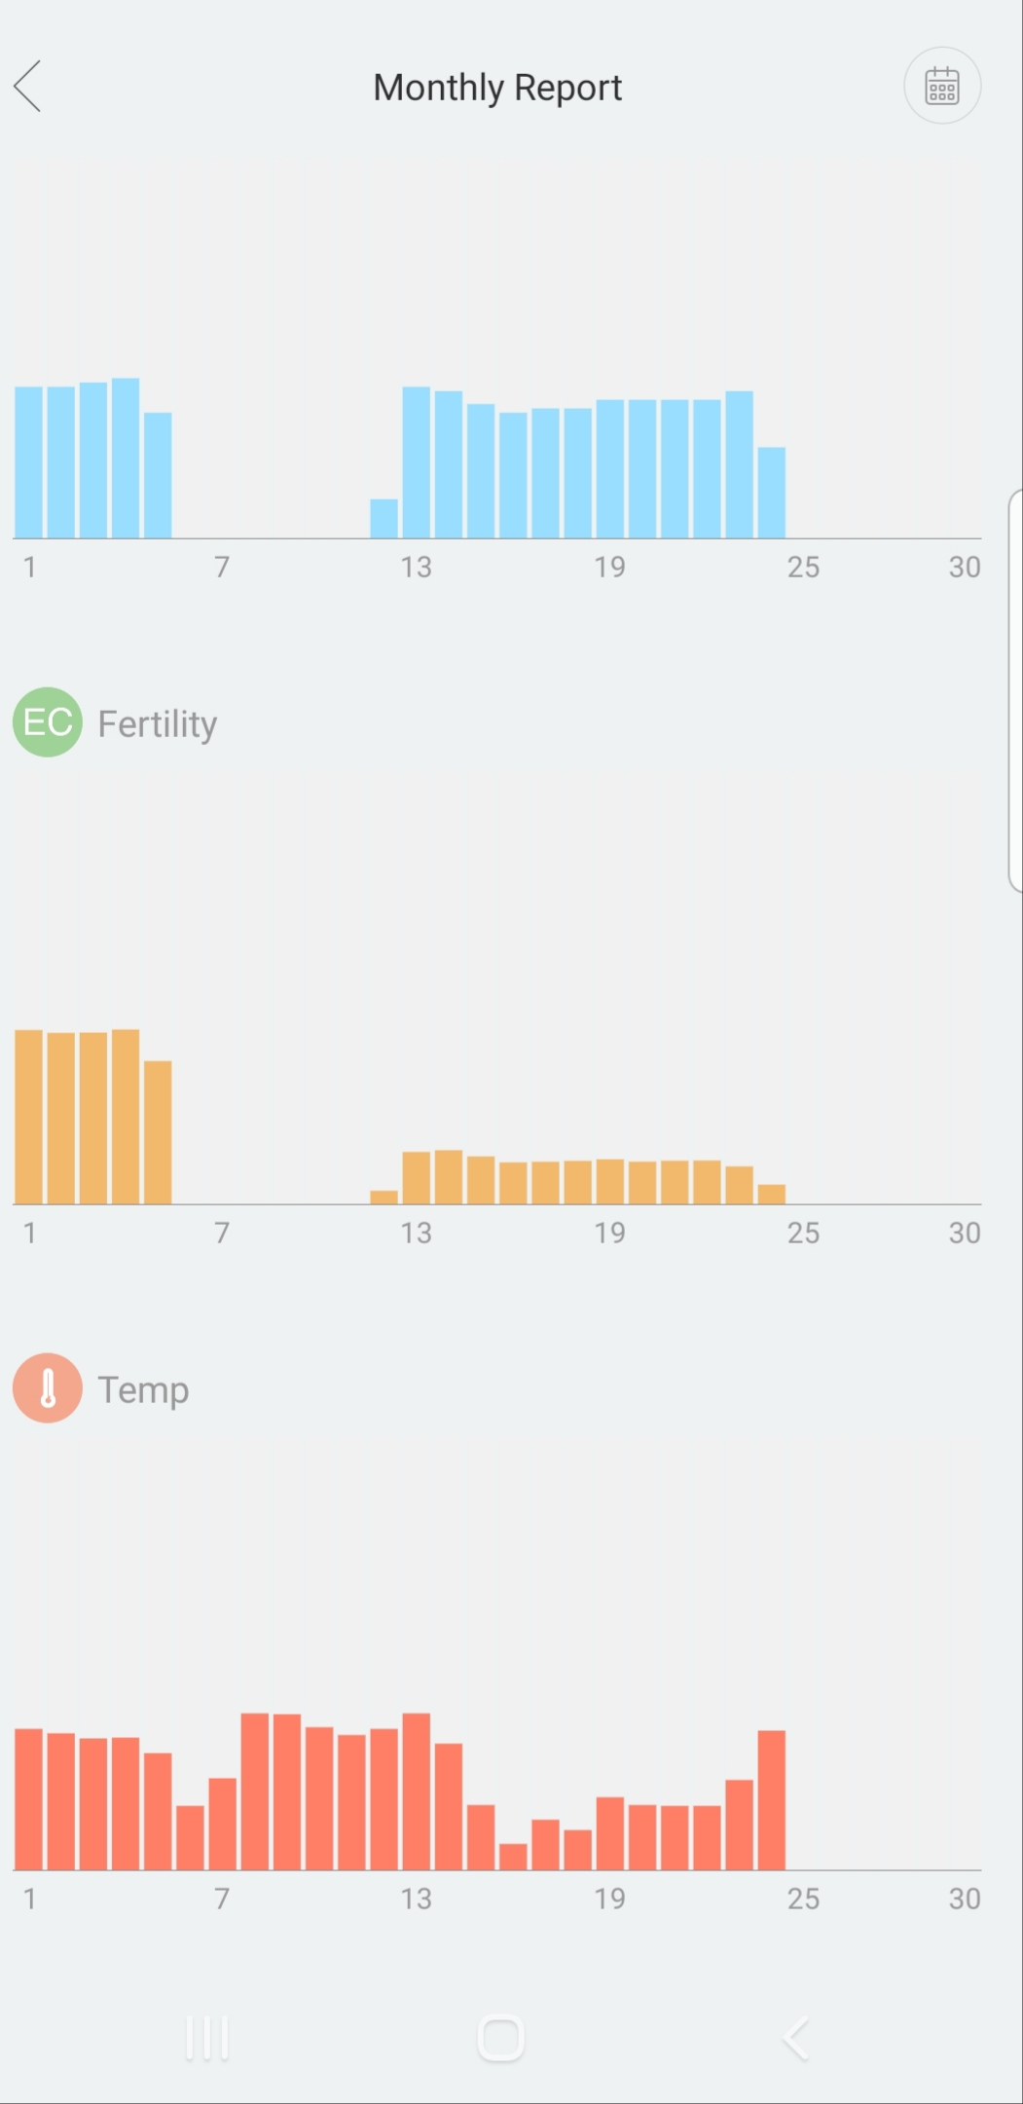Image resolution: width=1023 pixels, height=2104 pixels.
Task: Tap the green EC Fertility icon
Action: click(x=47, y=722)
